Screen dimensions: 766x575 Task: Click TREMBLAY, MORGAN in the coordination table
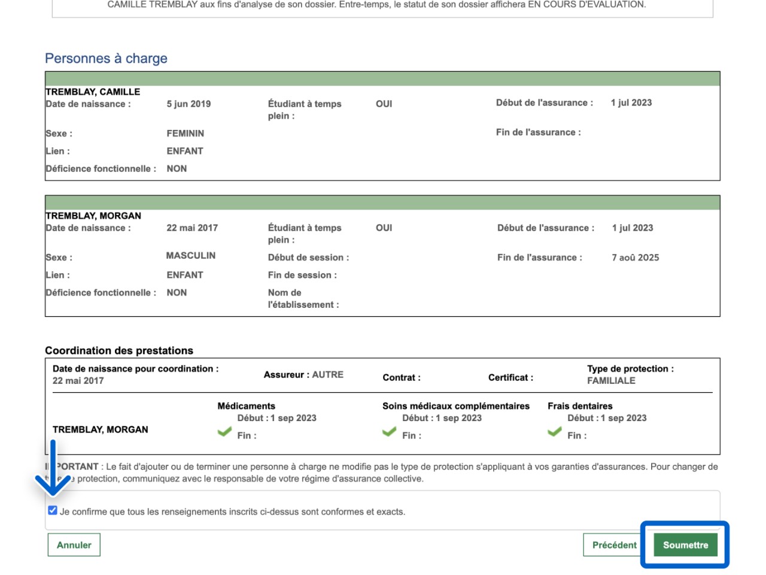pyautogui.click(x=101, y=429)
